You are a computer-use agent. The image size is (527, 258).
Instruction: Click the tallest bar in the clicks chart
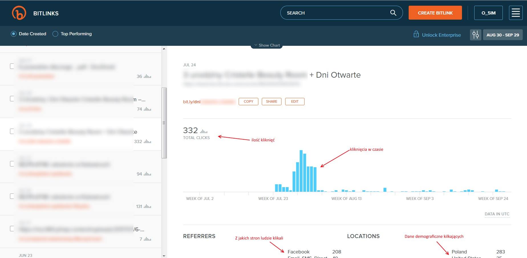pos(301,171)
